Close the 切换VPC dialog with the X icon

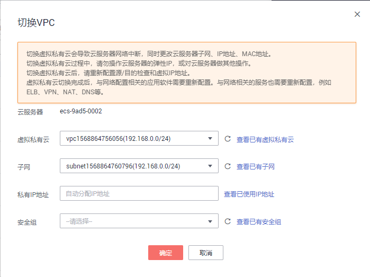357,14
